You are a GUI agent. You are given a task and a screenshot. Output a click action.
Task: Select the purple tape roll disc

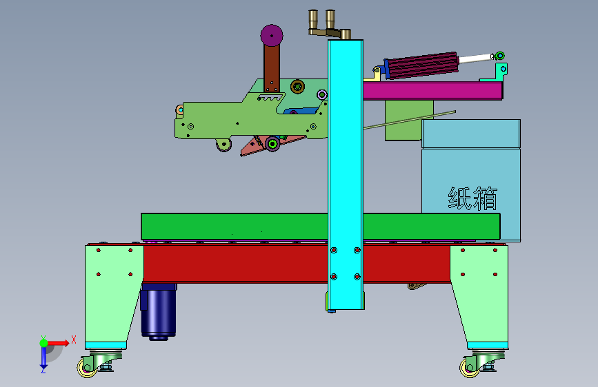pyautogui.click(x=272, y=35)
